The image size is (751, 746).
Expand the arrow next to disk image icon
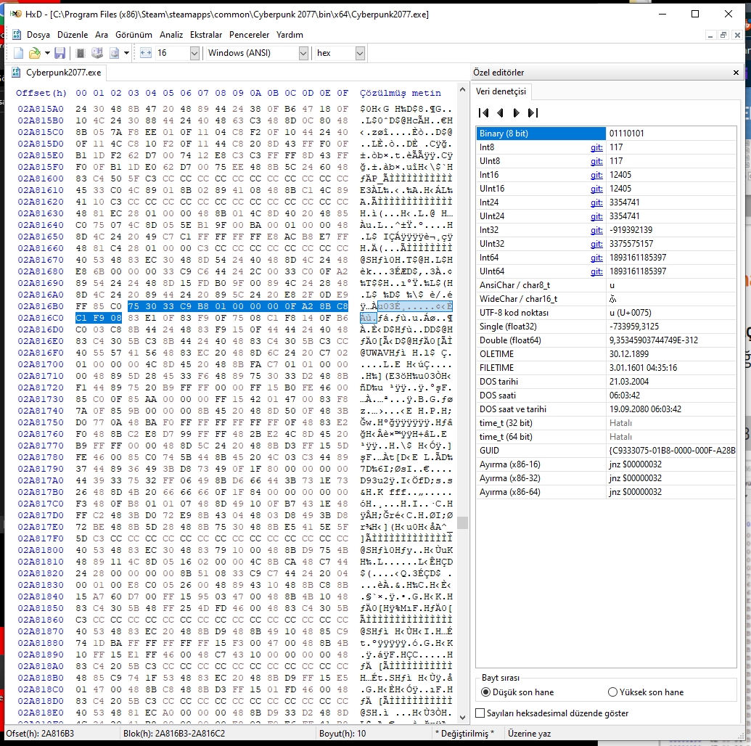pos(126,53)
